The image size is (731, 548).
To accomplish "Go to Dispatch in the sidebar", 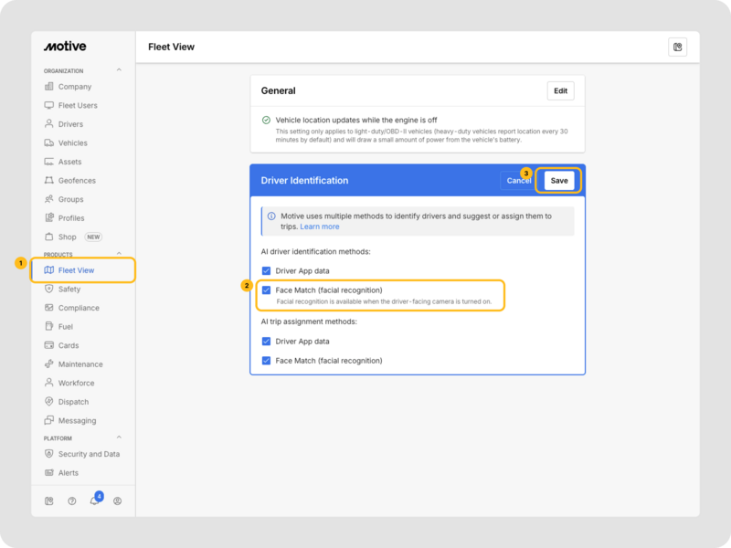I will click(73, 402).
